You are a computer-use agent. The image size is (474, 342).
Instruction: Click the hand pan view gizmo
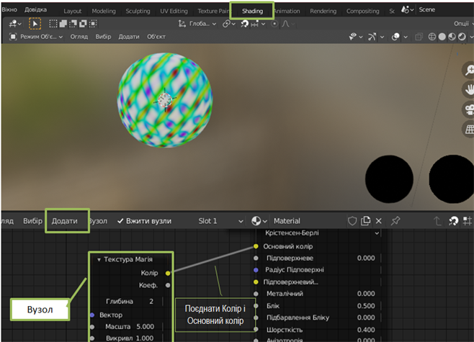467,90
